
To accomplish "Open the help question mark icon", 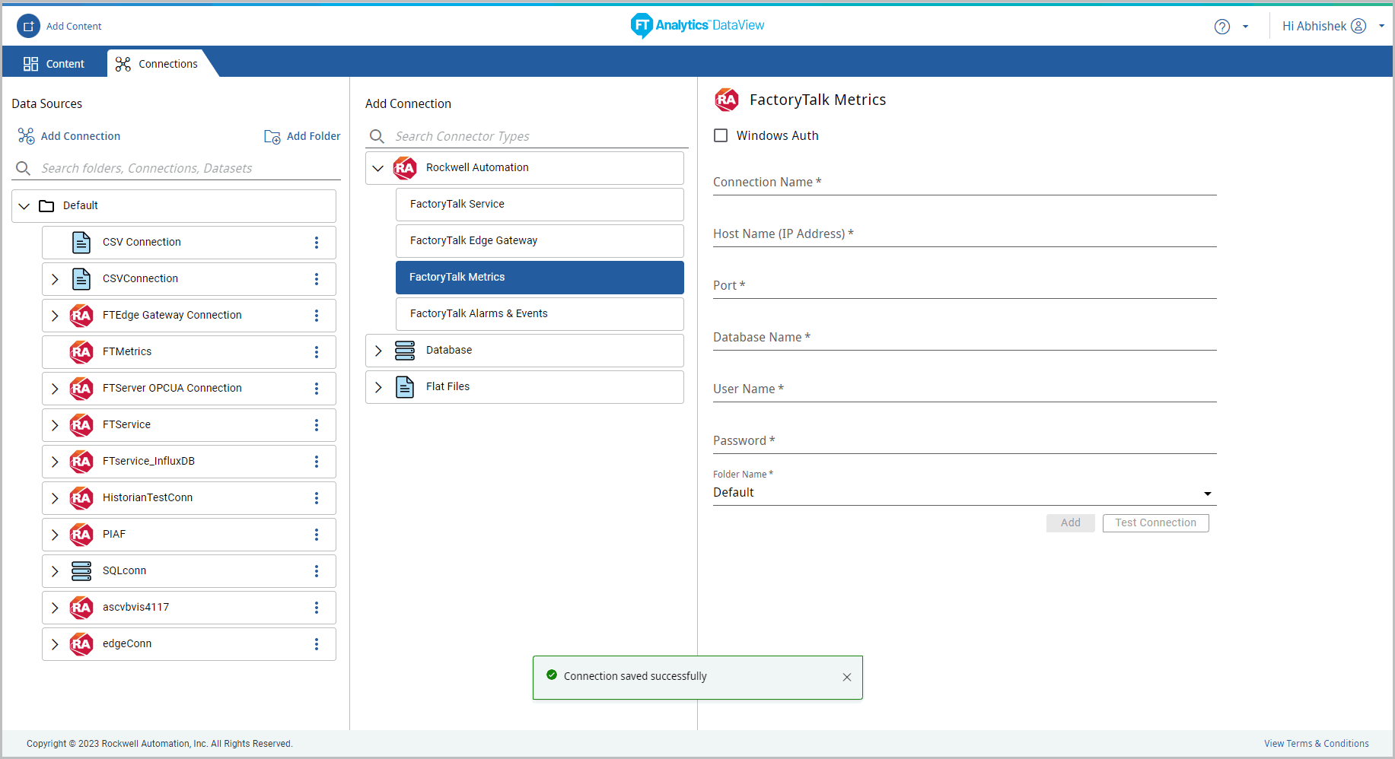I will (1221, 27).
